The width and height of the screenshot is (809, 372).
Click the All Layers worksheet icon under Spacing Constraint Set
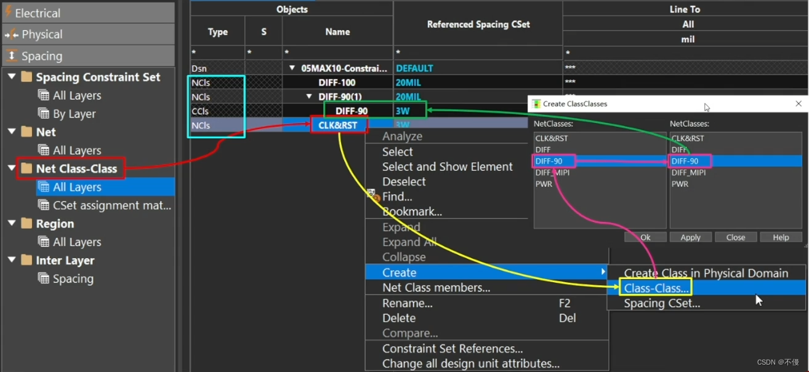tap(44, 95)
